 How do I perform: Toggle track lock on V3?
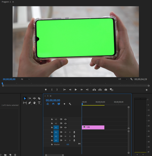click(52, 119)
